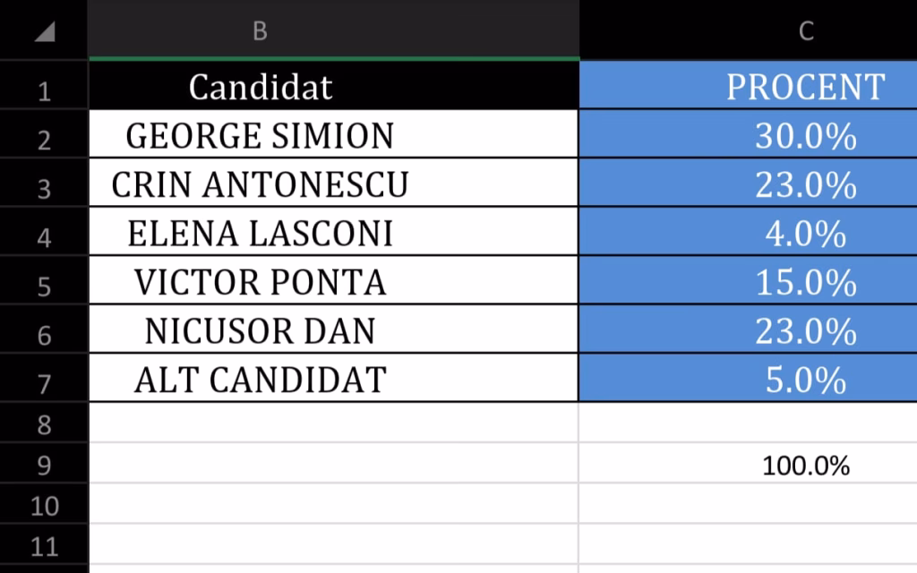Viewport: 917px width, 573px height.
Task: Select column B header
Action: click(260, 31)
